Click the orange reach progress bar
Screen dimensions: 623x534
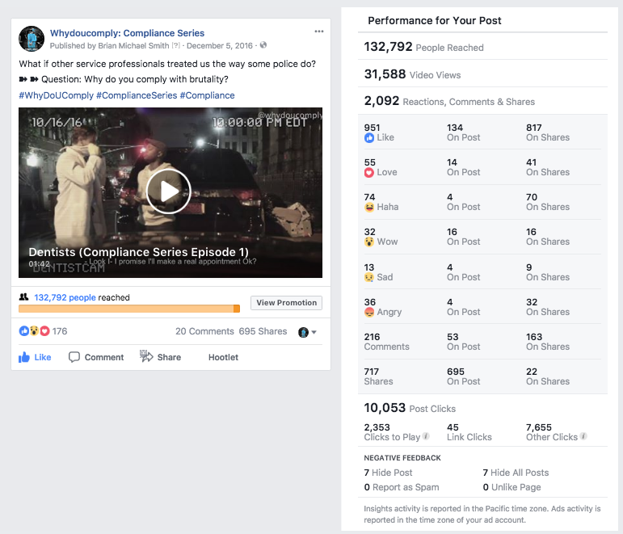pyautogui.click(x=129, y=309)
